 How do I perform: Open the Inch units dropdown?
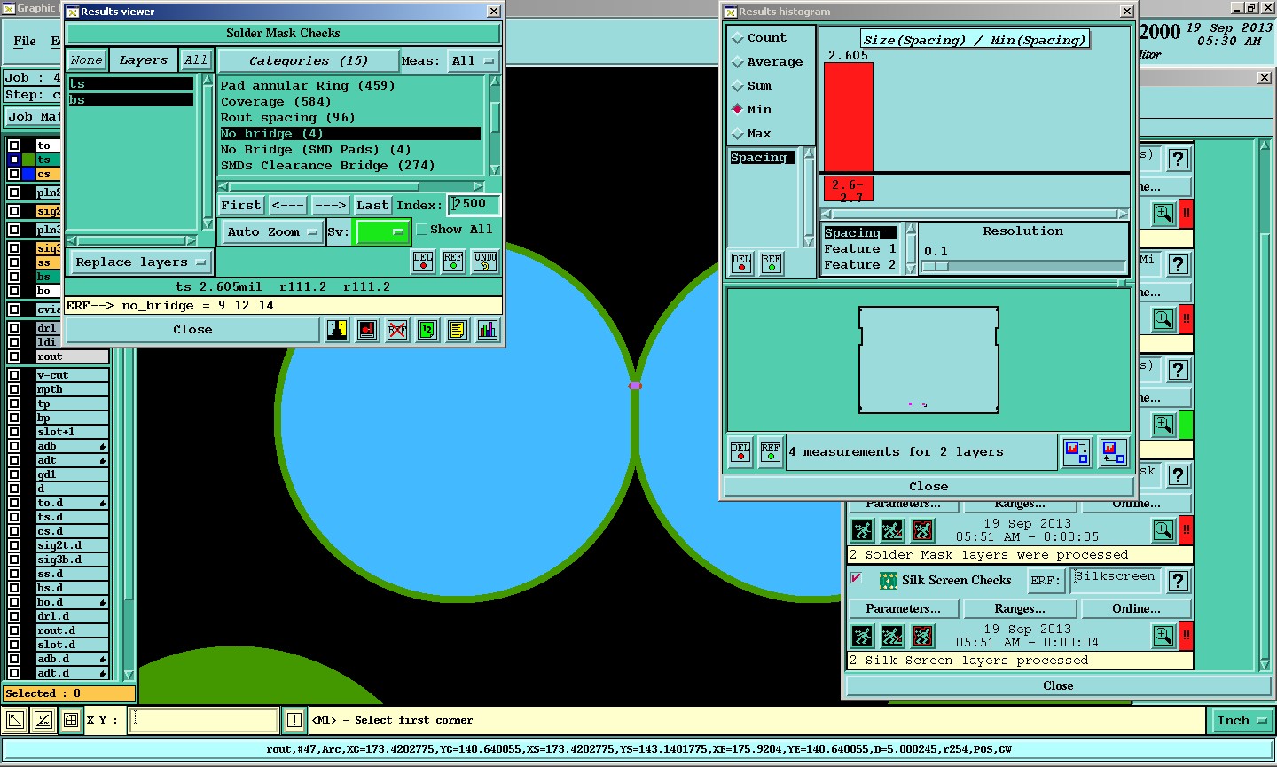[1242, 721]
